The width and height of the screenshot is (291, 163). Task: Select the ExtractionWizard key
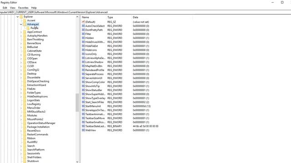36,85
